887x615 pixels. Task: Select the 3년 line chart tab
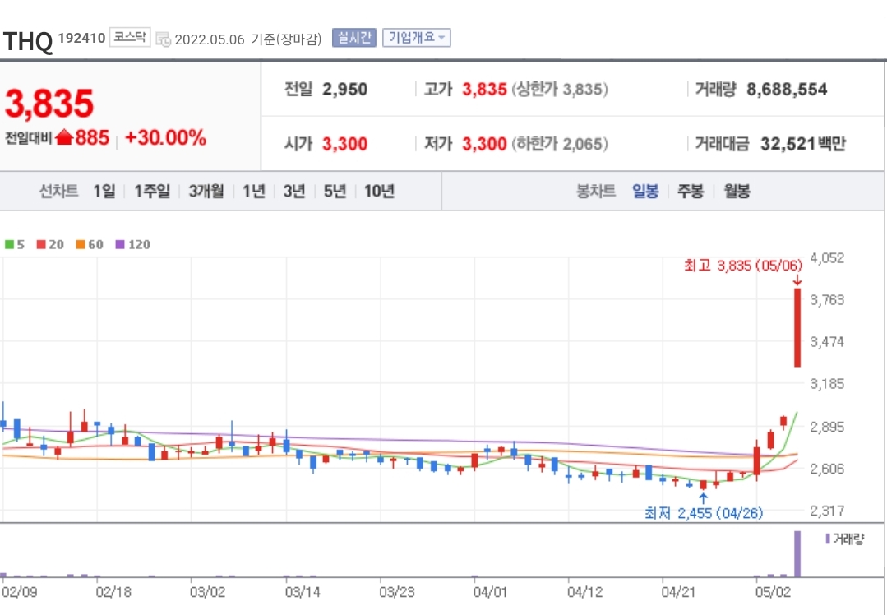pos(294,192)
